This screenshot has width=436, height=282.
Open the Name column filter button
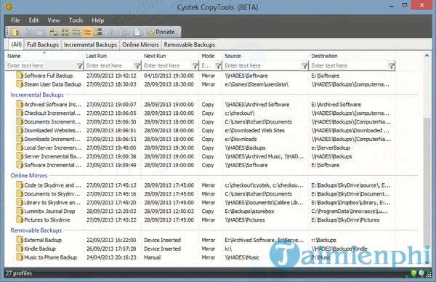pyautogui.click(x=79, y=65)
